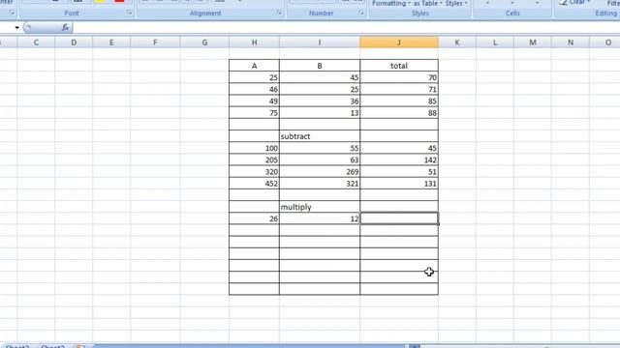Select the cell containing 75

click(254, 113)
